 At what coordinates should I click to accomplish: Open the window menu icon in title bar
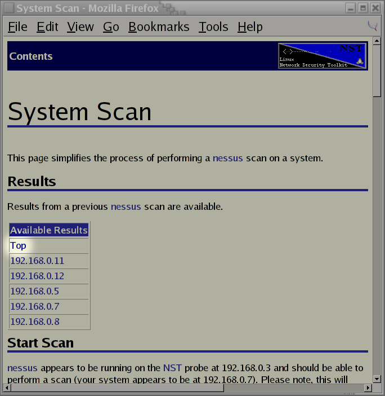click(7, 8)
